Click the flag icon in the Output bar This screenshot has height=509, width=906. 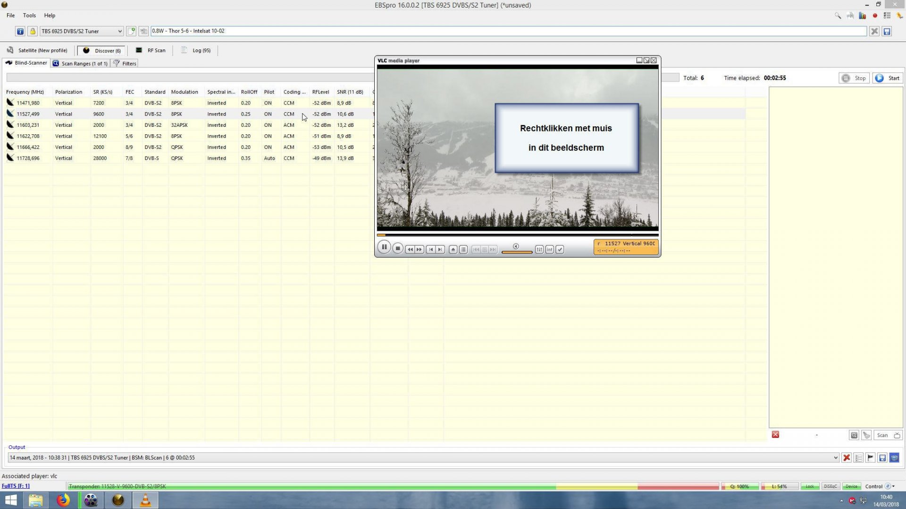[870, 457]
